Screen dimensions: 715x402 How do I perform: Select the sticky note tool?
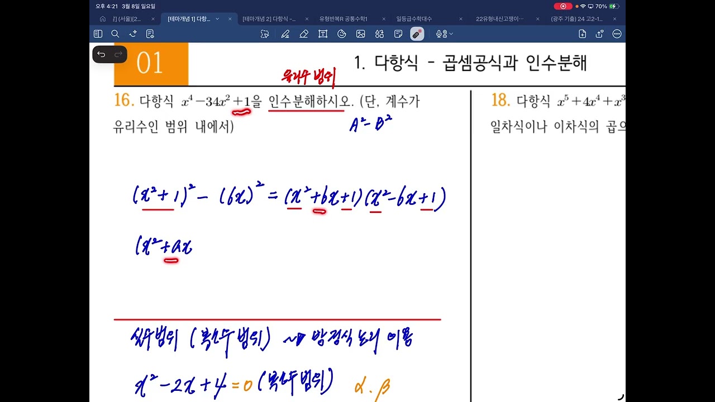398,34
